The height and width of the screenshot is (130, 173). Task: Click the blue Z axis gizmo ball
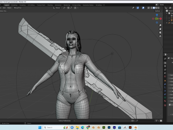157,15
